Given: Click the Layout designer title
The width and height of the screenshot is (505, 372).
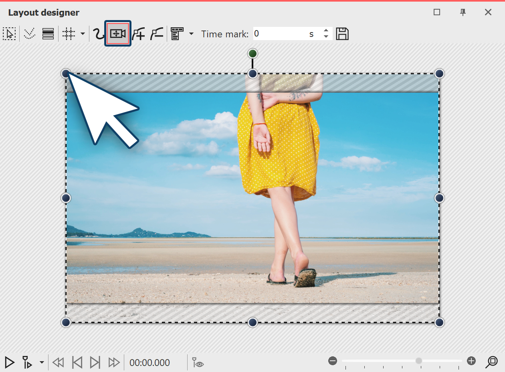Looking at the screenshot, I should (43, 12).
